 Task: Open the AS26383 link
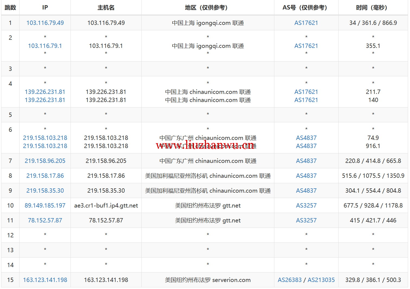coord(290,280)
